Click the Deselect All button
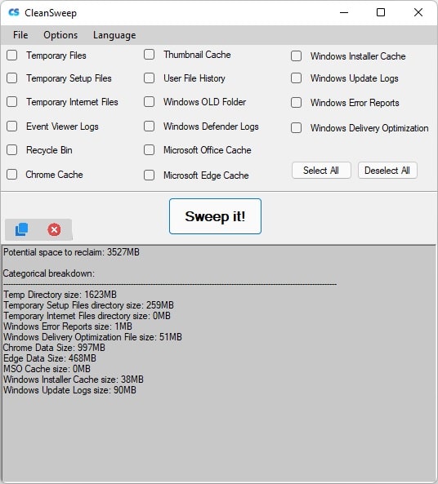The height and width of the screenshot is (484, 438). coord(387,170)
